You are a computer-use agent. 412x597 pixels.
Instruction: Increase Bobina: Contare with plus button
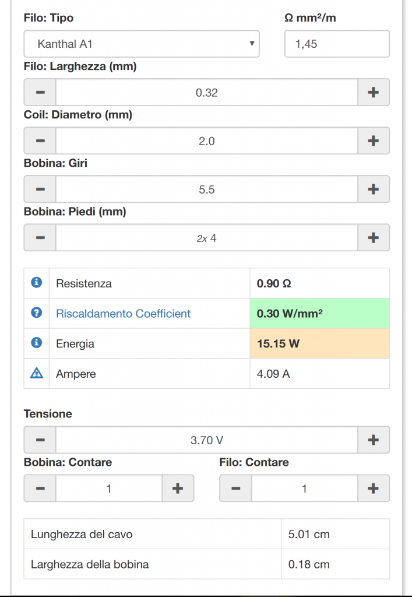coord(178,488)
